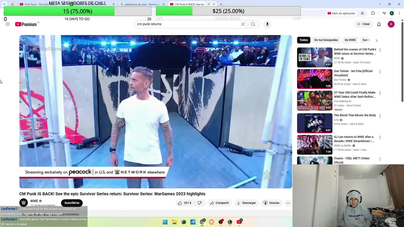The height and width of the screenshot is (227, 404).
Task: Open Behind the scenes CM Punk thumbnail
Action: click(315, 57)
